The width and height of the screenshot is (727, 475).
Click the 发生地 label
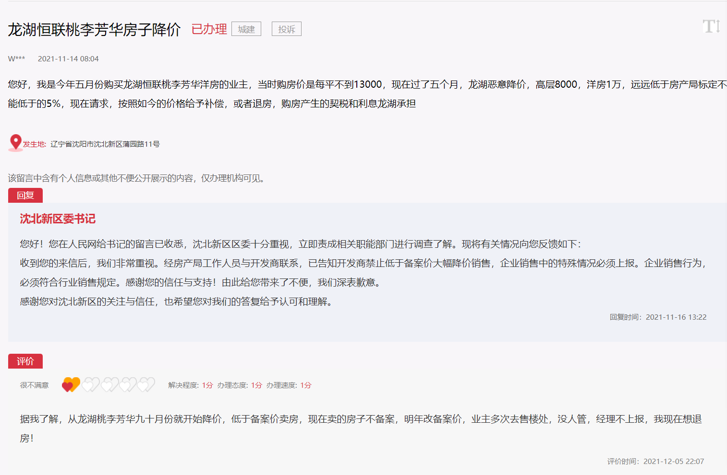pos(35,144)
